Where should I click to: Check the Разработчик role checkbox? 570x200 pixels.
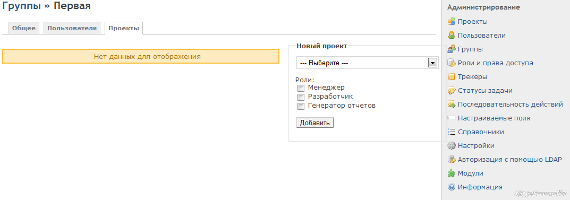[301, 97]
